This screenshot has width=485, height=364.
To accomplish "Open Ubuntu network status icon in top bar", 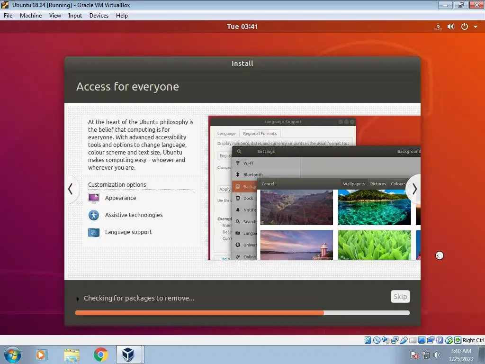I will [438, 27].
